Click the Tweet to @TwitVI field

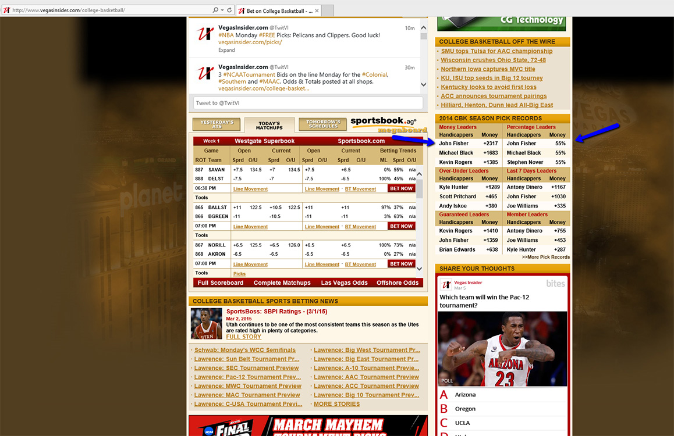point(308,103)
